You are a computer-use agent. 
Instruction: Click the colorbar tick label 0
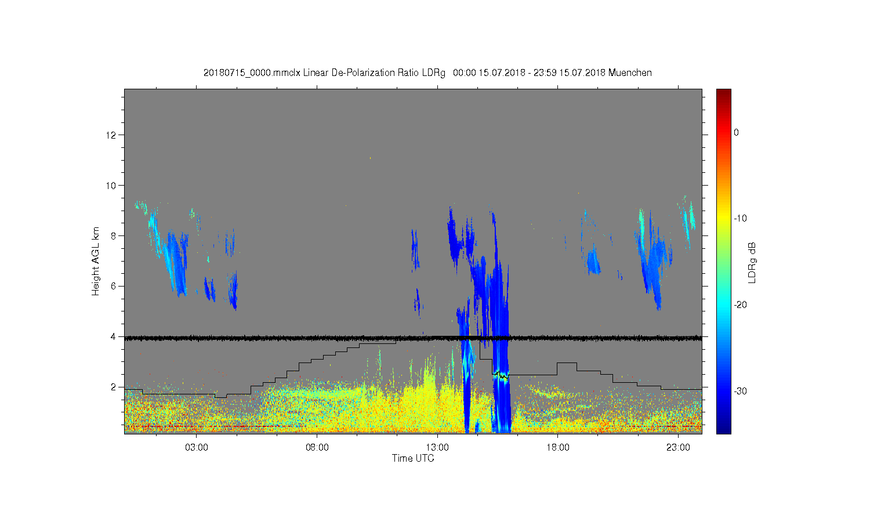tap(737, 132)
